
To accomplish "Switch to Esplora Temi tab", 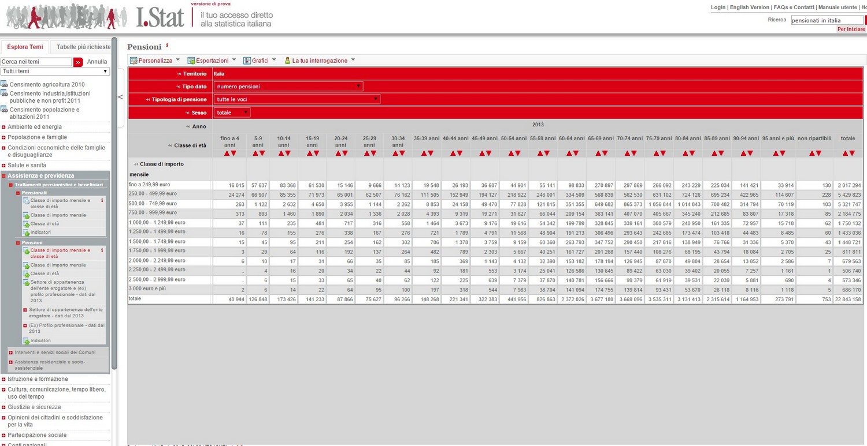I will [x=25, y=47].
